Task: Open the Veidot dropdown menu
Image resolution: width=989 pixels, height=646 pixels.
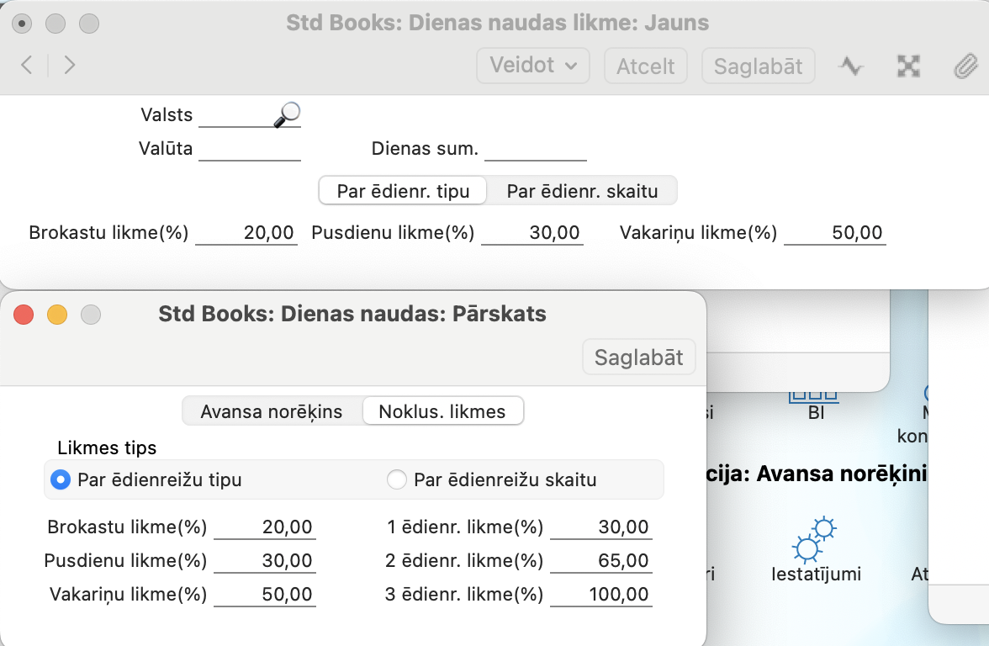Action: 533,66
